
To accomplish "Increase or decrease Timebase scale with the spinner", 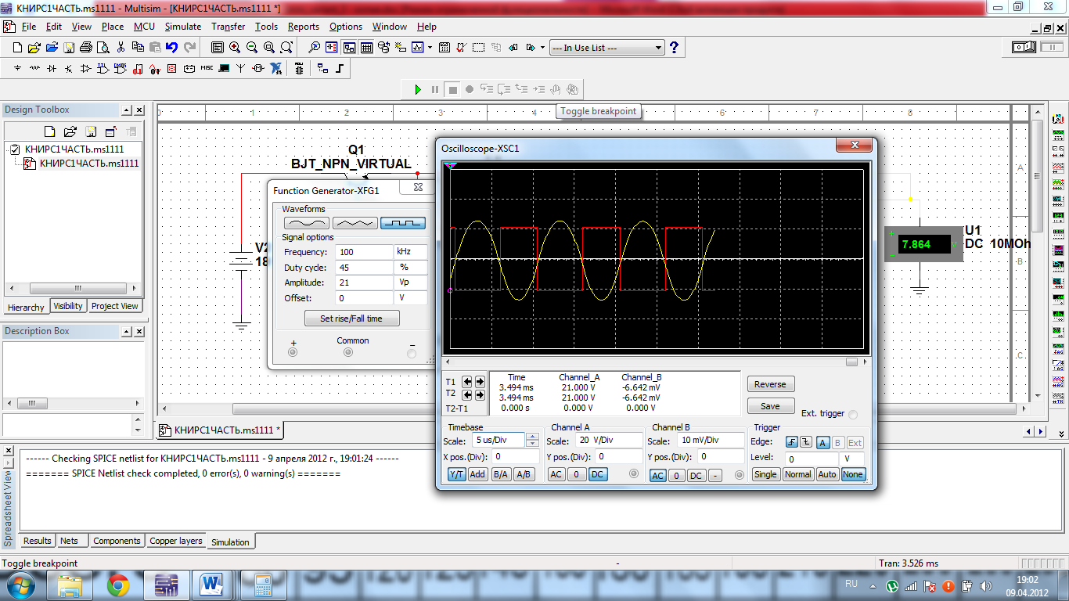I will pyautogui.click(x=532, y=441).
